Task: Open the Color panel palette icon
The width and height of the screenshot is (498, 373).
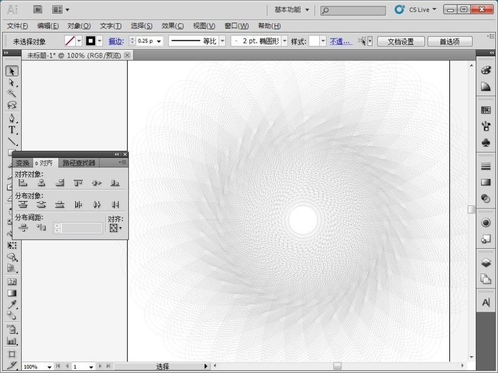Action: [x=486, y=70]
